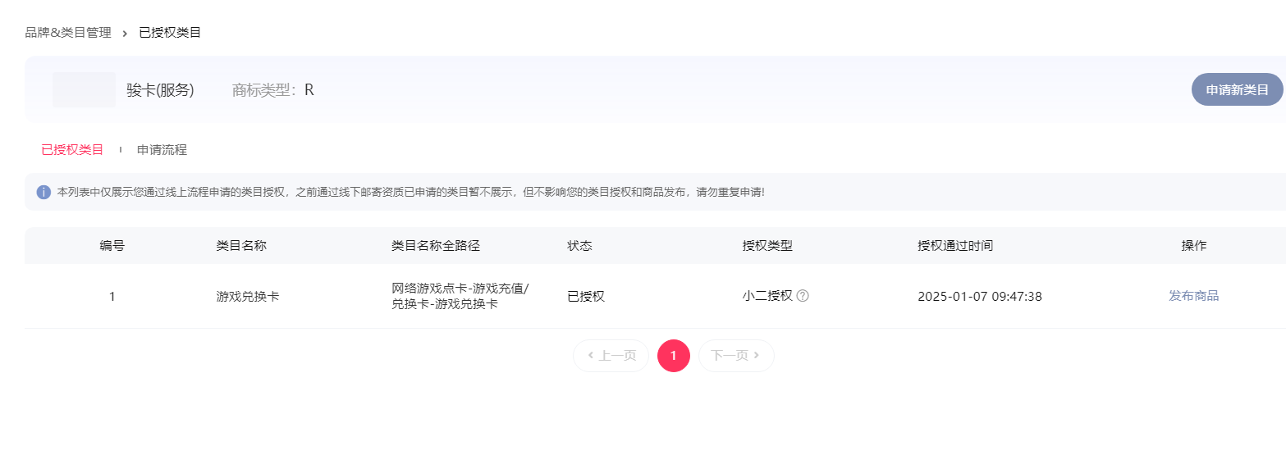Click the brand logo placeholder next to 骏卡(服务)

pos(84,89)
